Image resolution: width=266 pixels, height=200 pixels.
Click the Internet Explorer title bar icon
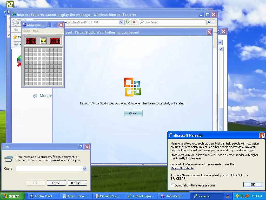coord(14,15)
